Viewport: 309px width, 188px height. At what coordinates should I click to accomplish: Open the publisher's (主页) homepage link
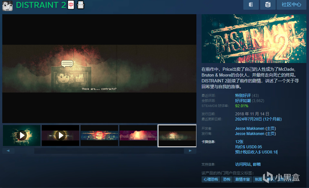pyautogui.click(x=271, y=134)
